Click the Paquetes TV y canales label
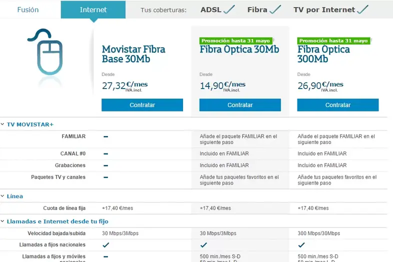The width and height of the screenshot is (393, 262). click(x=58, y=177)
